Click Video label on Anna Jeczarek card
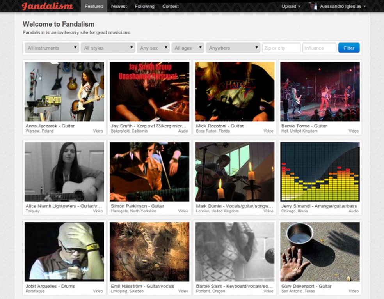This screenshot has width=384, height=299. pos(98,131)
